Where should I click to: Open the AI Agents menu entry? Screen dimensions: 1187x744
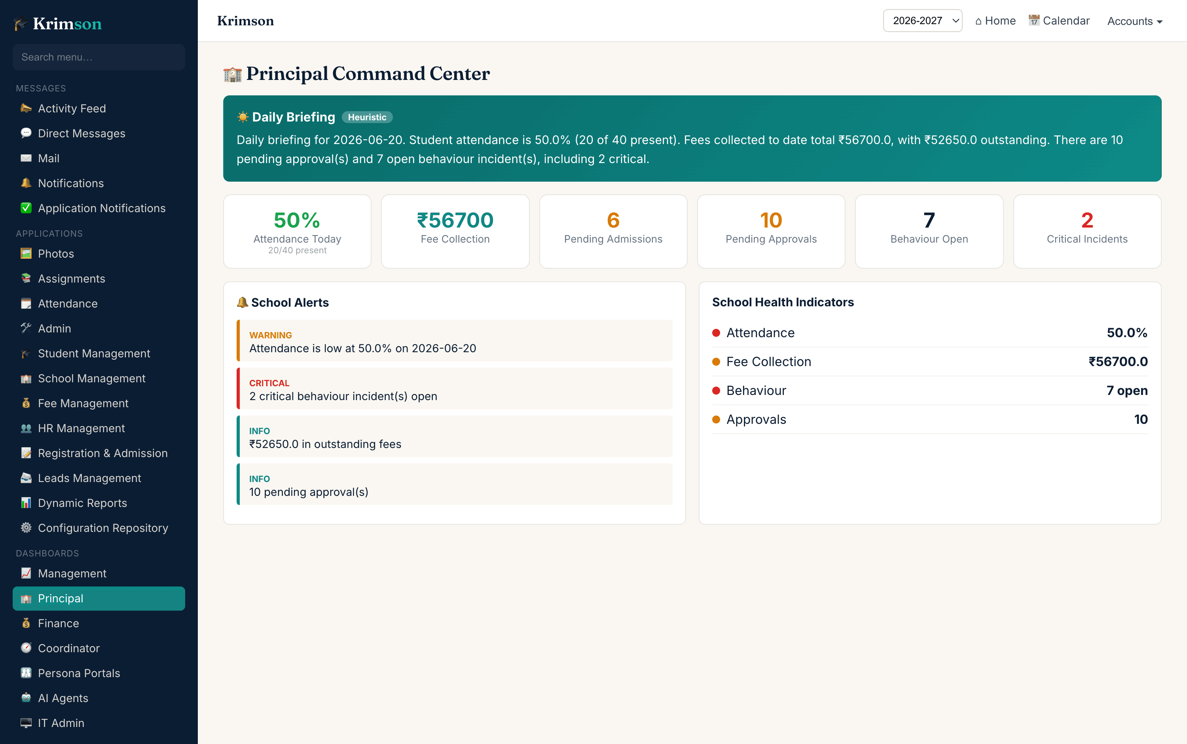[x=99, y=698]
